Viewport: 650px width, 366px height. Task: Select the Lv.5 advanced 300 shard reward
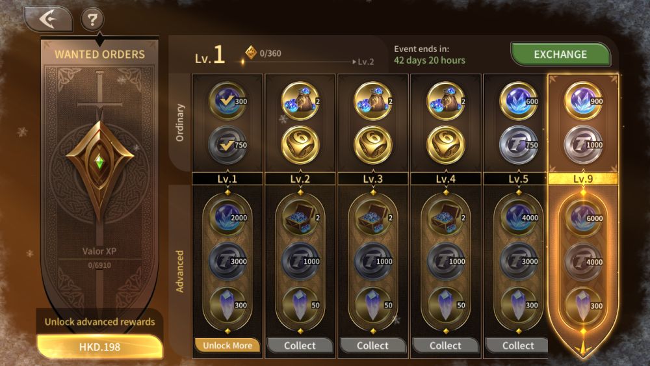[519, 305]
